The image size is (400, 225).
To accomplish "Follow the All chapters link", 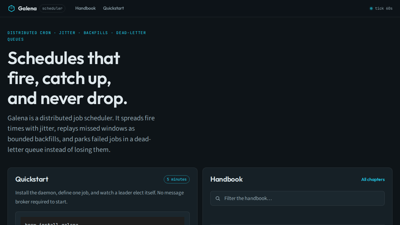I will pyautogui.click(x=373, y=179).
